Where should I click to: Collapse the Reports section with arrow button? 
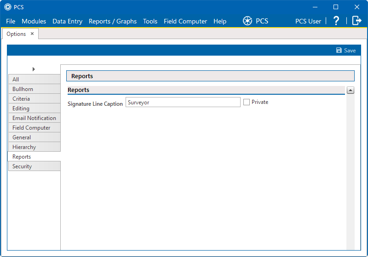[x=351, y=90]
